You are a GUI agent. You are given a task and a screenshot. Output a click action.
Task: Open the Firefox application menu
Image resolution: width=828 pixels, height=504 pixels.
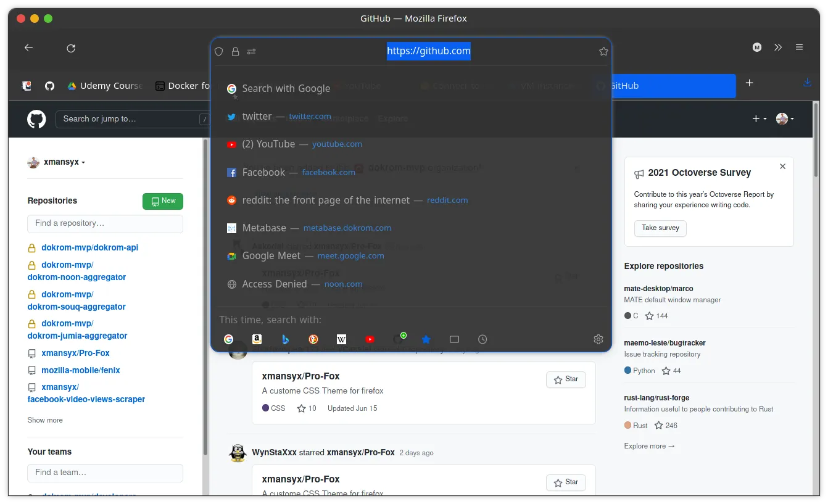pyautogui.click(x=799, y=47)
